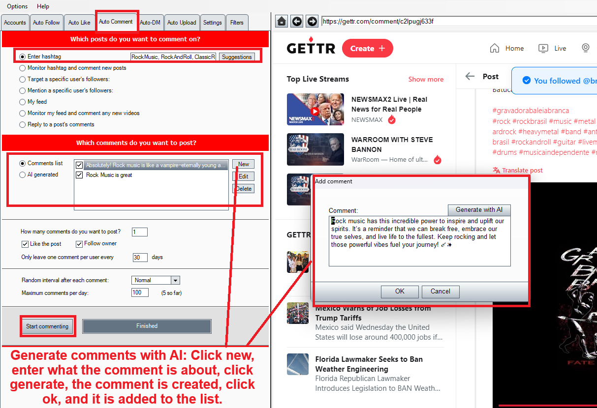
Task: Select Target a specific user's followers
Action: [x=22, y=80]
